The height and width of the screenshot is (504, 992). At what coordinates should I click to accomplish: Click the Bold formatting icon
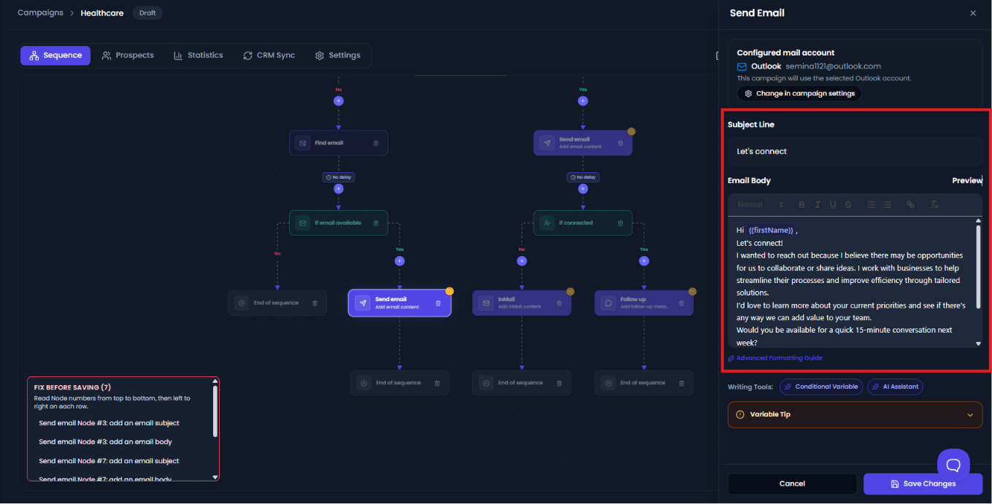point(801,205)
